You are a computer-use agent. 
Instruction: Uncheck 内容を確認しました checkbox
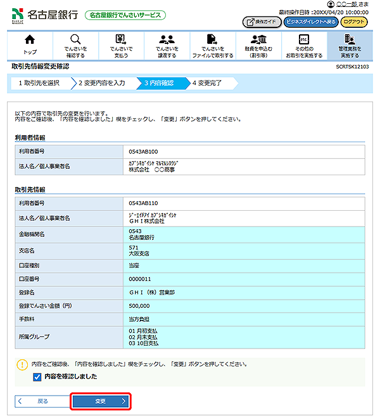37,377
